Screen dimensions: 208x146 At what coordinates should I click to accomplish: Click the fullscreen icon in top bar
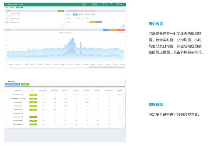pyautogui.click(x=104, y=4)
